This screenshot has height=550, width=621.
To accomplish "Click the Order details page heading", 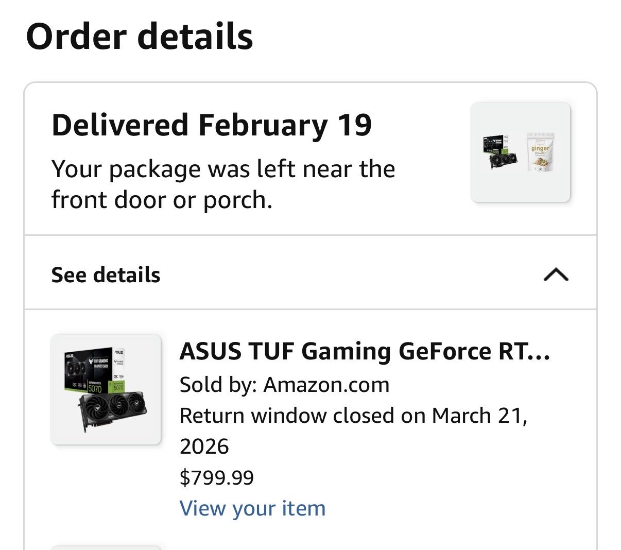I will pos(140,37).
